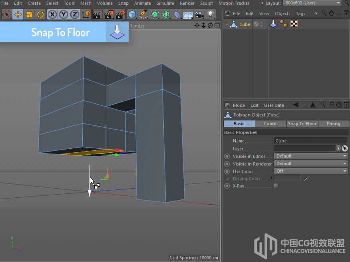
Task: Click Attribute Manager search icon
Action: tap(323, 105)
